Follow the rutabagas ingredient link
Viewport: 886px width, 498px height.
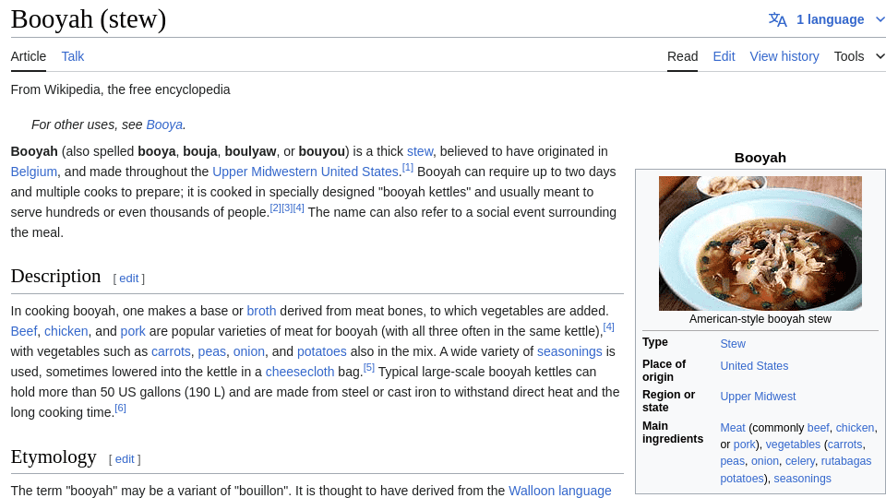846,461
